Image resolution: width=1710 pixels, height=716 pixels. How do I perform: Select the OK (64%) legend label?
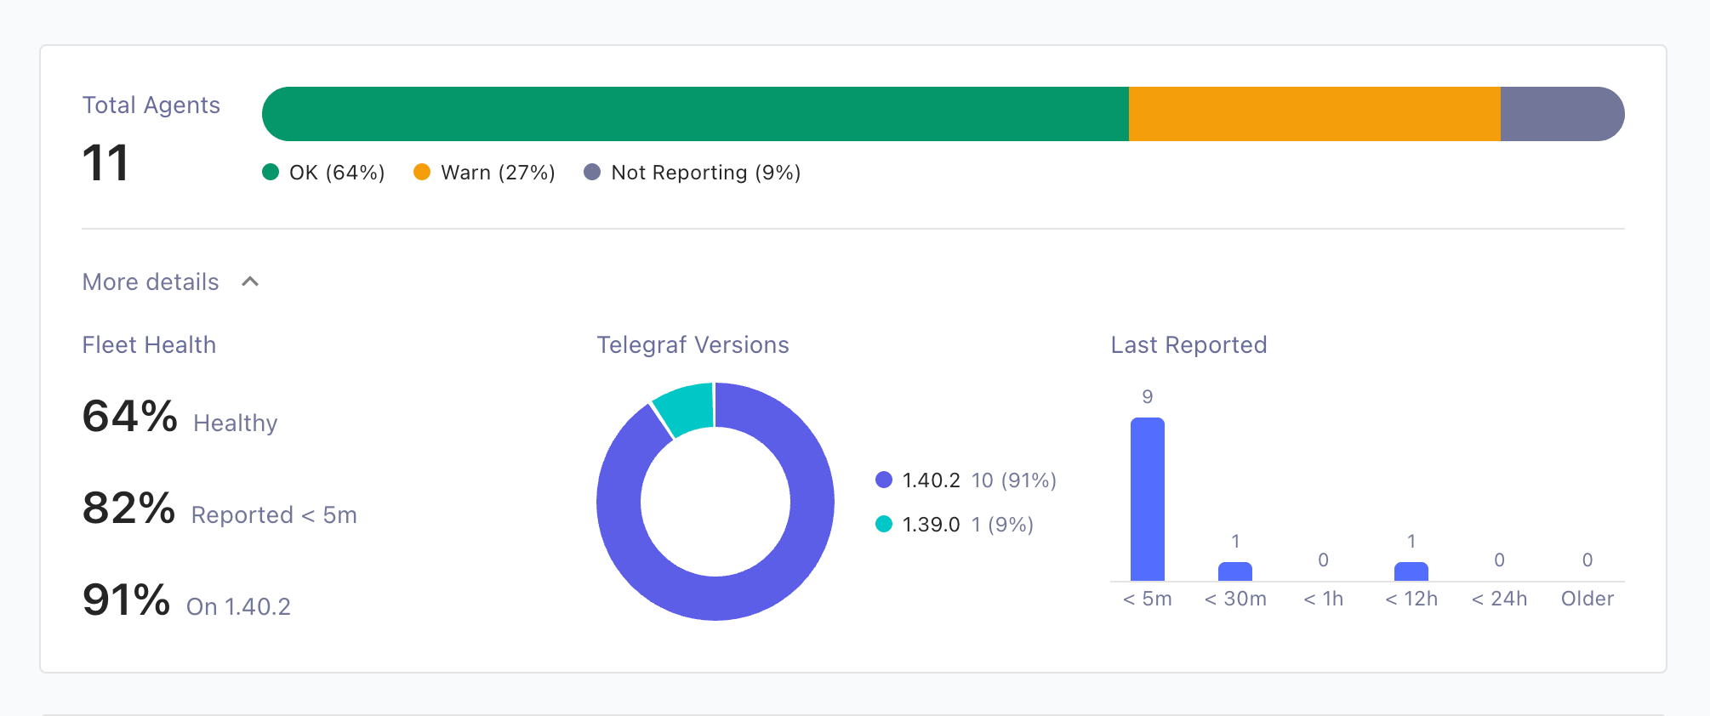pos(337,173)
